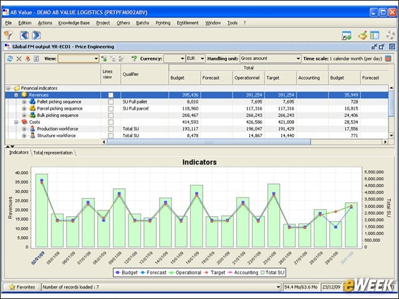Toggle Lines view checkbox for Revenues

(111, 95)
